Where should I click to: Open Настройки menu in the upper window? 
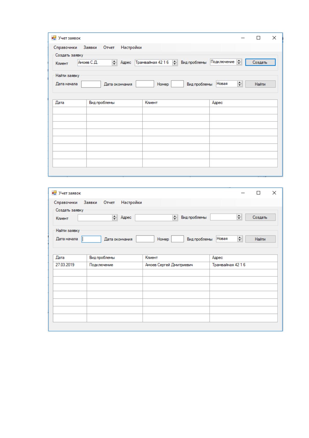pos(131,47)
